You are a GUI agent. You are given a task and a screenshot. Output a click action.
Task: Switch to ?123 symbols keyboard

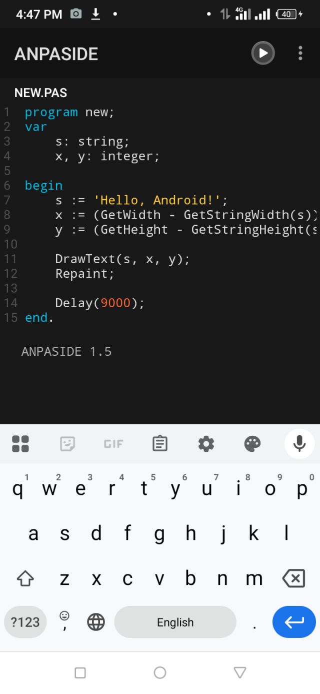[25, 622]
